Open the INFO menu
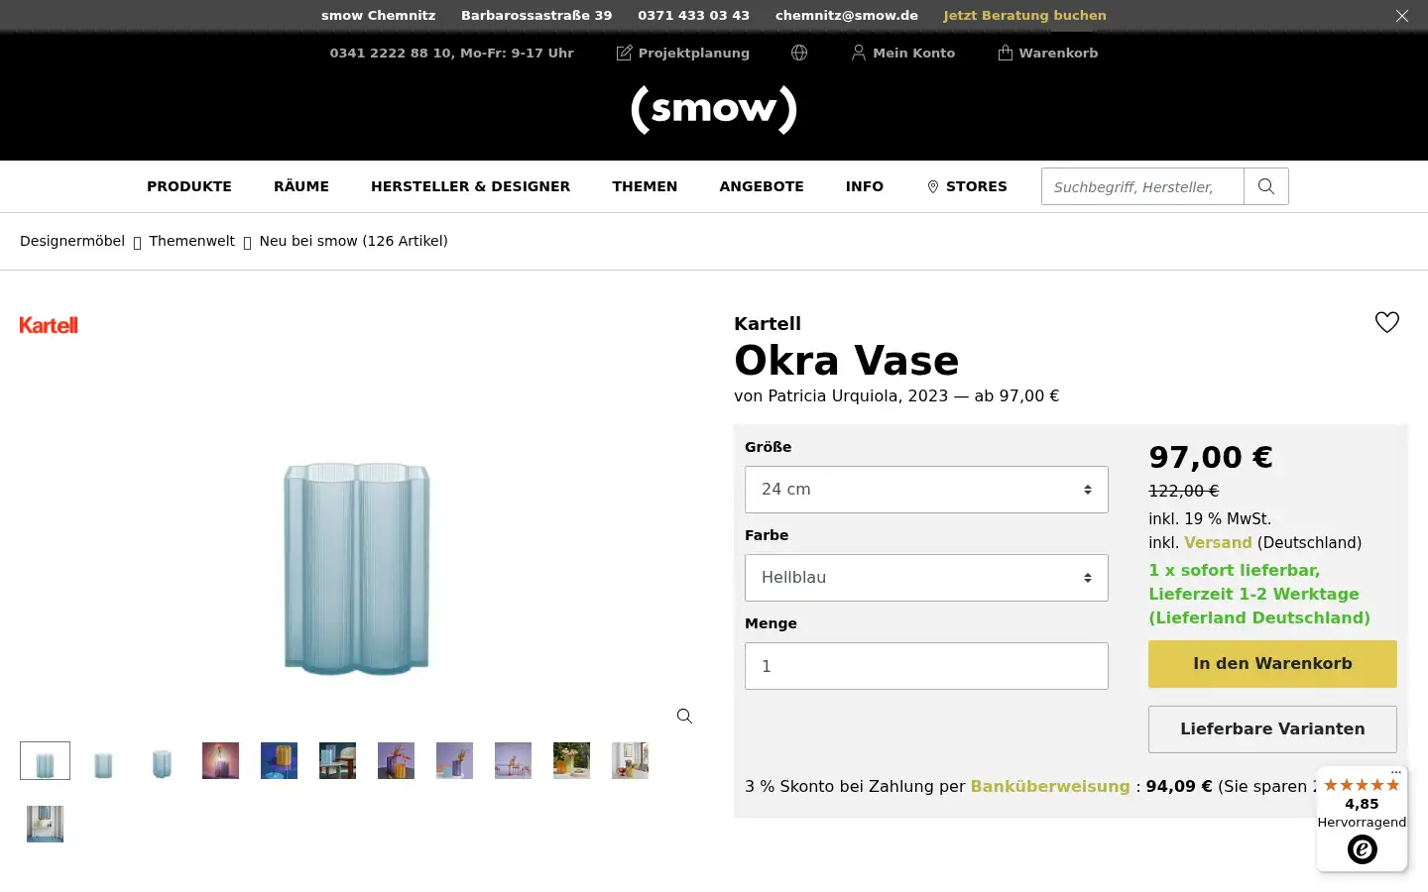The height and width of the screenshot is (892, 1428). pos(865,186)
